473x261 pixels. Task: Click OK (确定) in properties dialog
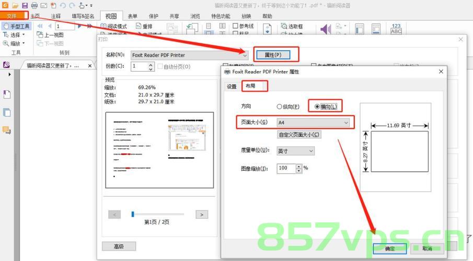pos(390,248)
